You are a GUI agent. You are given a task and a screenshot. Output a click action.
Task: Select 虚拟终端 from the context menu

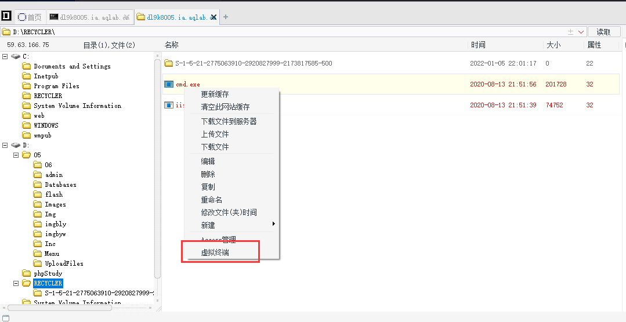(x=215, y=252)
